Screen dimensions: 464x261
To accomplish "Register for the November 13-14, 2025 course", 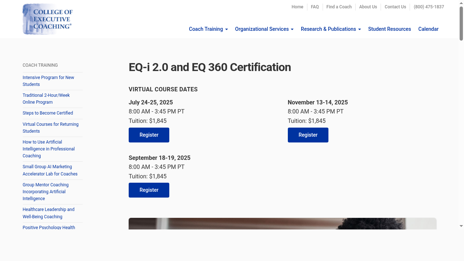I will (x=308, y=135).
